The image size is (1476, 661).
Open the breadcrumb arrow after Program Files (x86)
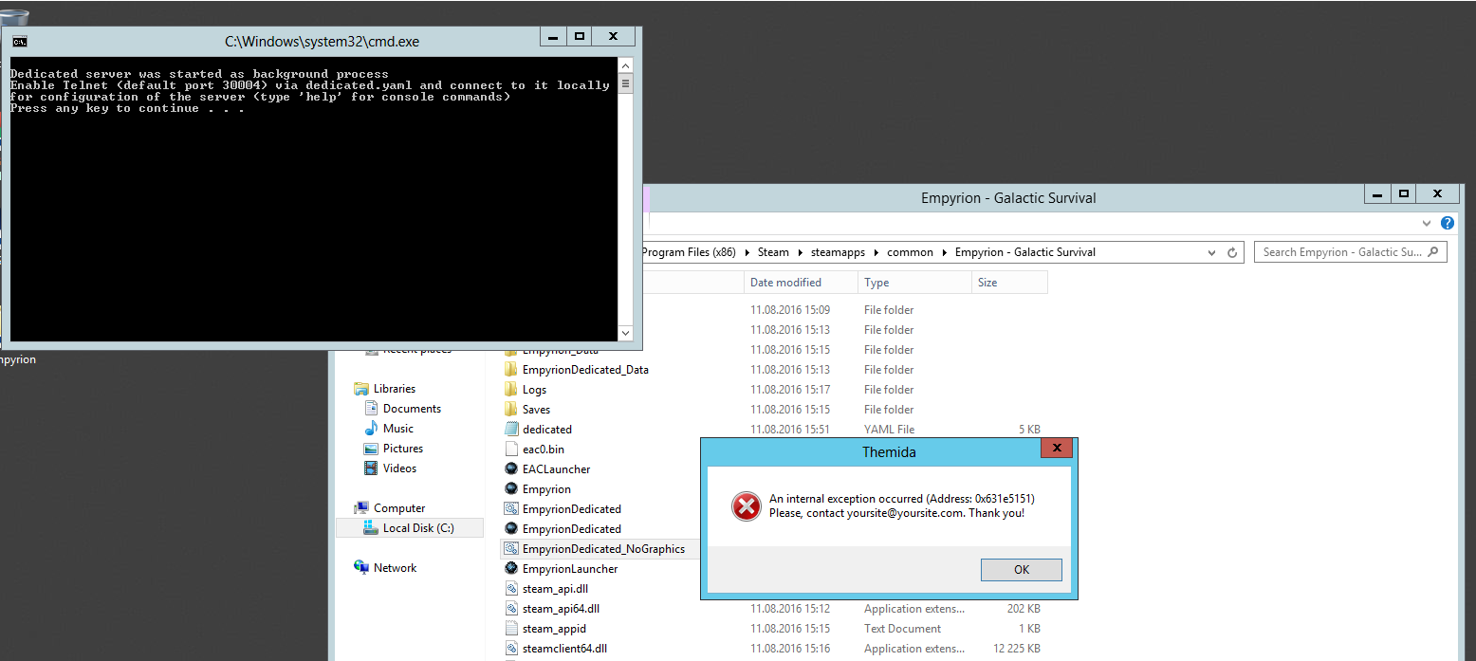pos(747,253)
